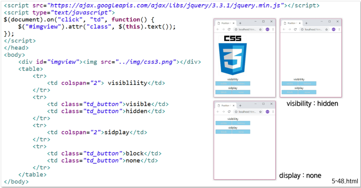The height and width of the screenshot is (188, 361).
Task: Click the '5-48.html' file name label
Action: tap(345, 181)
